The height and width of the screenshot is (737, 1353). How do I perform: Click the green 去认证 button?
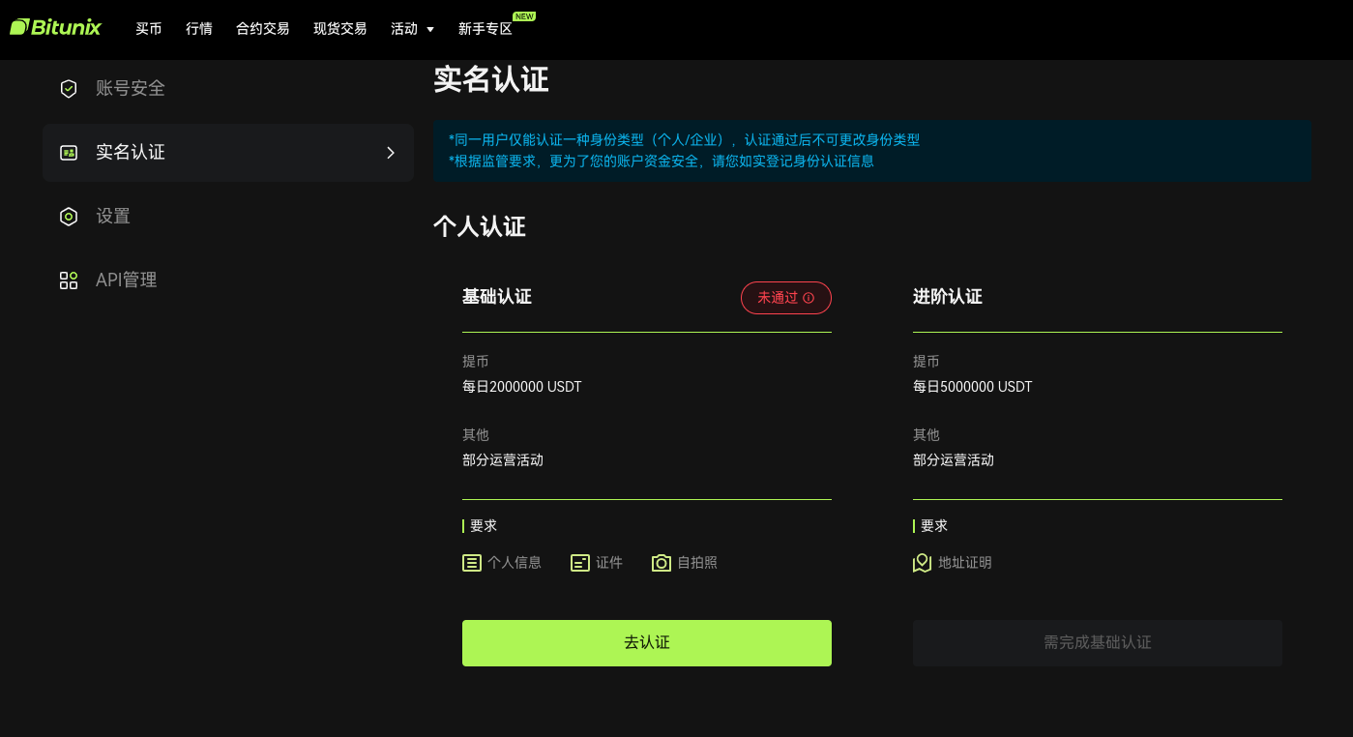coord(647,643)
